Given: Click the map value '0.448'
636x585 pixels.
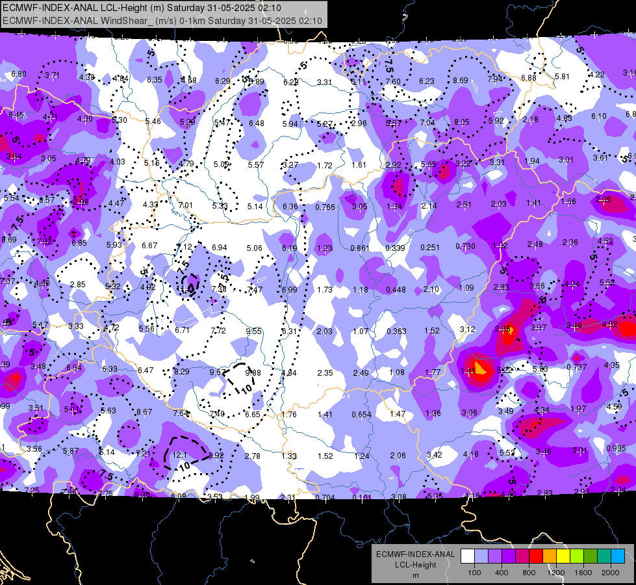Looking at the screenshot, I should (396, 289).
